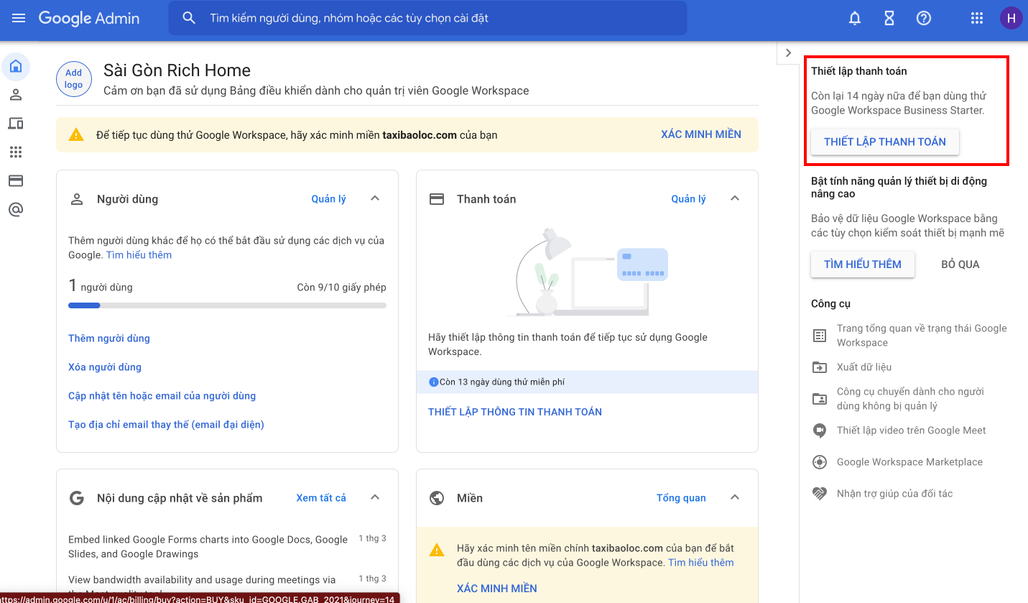Open the account avatar H
Image resolution: width=1028 pixels, height=603 pixels.
point(1011,19)
